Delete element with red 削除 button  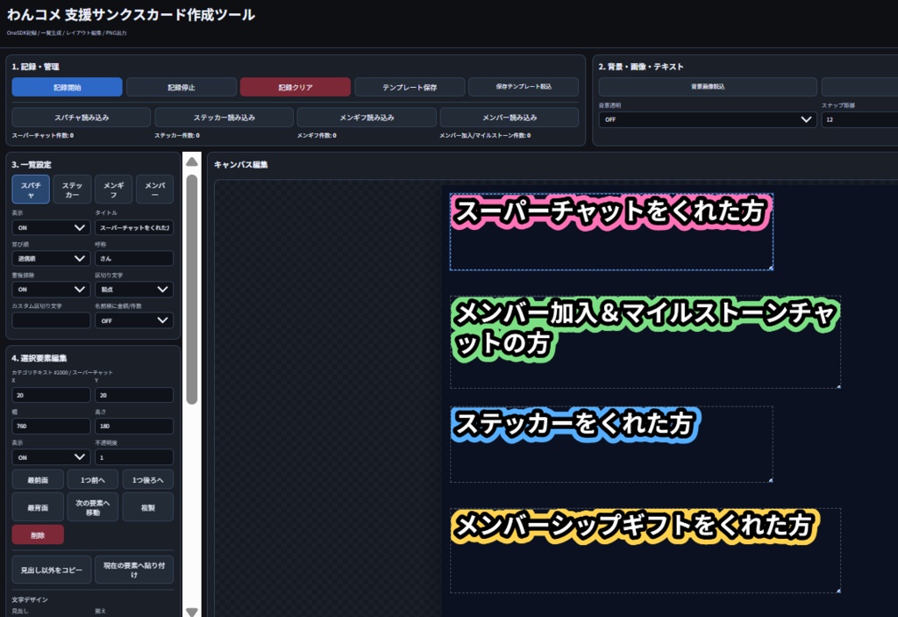coord(38,535)
